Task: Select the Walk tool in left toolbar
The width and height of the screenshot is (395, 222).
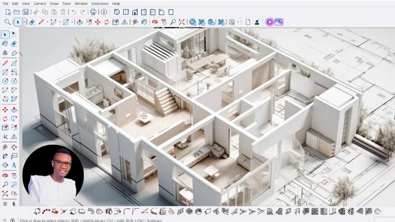Action: (x=14, y=204)
